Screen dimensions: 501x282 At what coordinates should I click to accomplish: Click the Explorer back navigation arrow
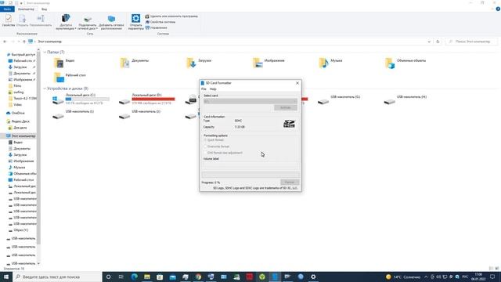5,42
